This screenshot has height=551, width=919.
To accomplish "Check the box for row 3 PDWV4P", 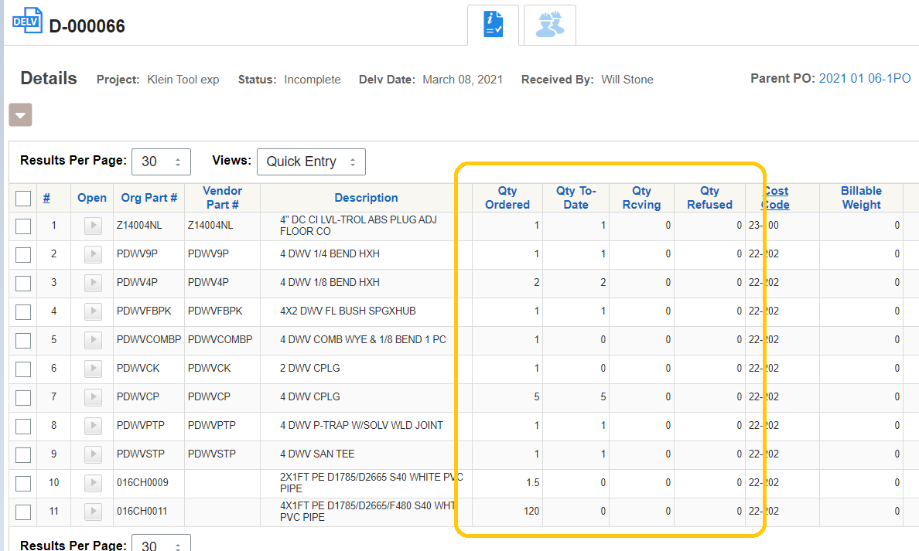I will pyautogui.click(x=23, y=284).
